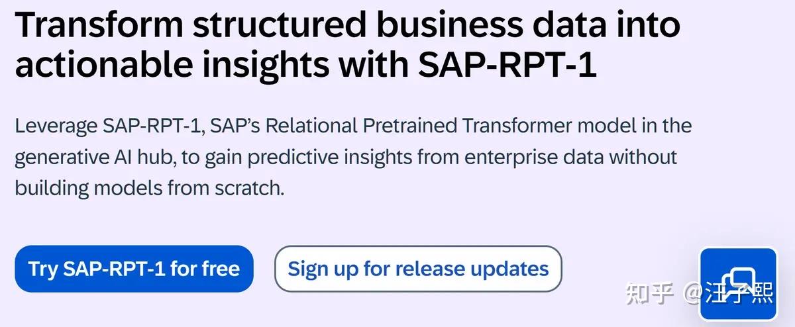Click the blue square behind the chat bubbles

click(738, 284)
